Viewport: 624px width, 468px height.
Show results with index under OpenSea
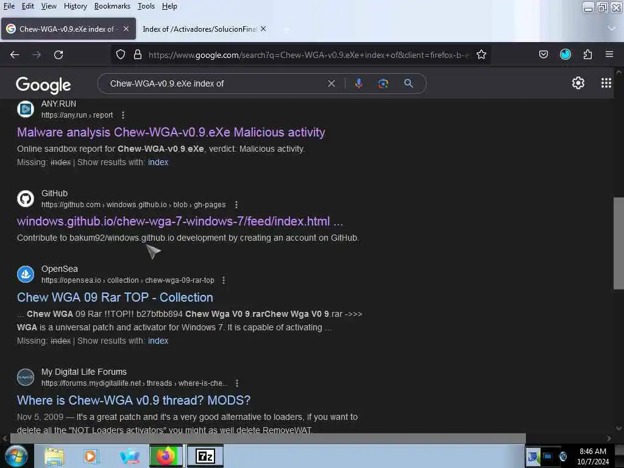158,341
